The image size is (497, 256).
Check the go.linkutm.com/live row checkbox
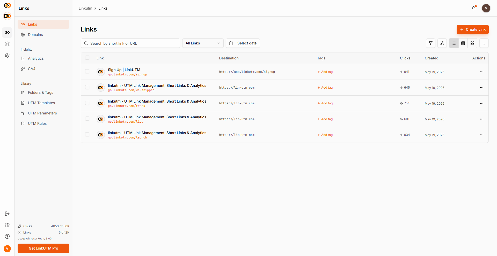(87, 119)
